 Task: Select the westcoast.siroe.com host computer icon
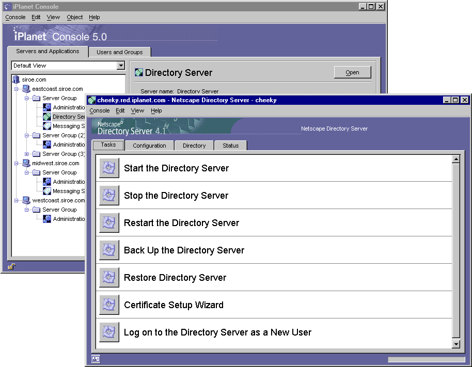pos(26,200)
